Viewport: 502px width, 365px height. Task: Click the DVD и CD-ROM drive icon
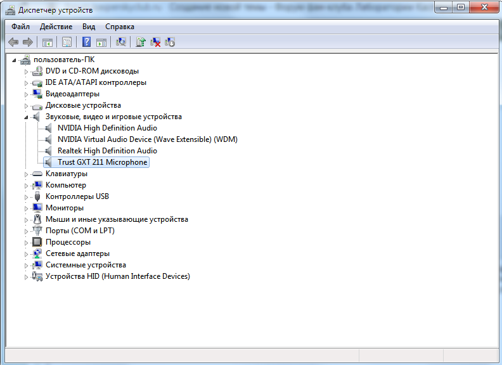37,71
